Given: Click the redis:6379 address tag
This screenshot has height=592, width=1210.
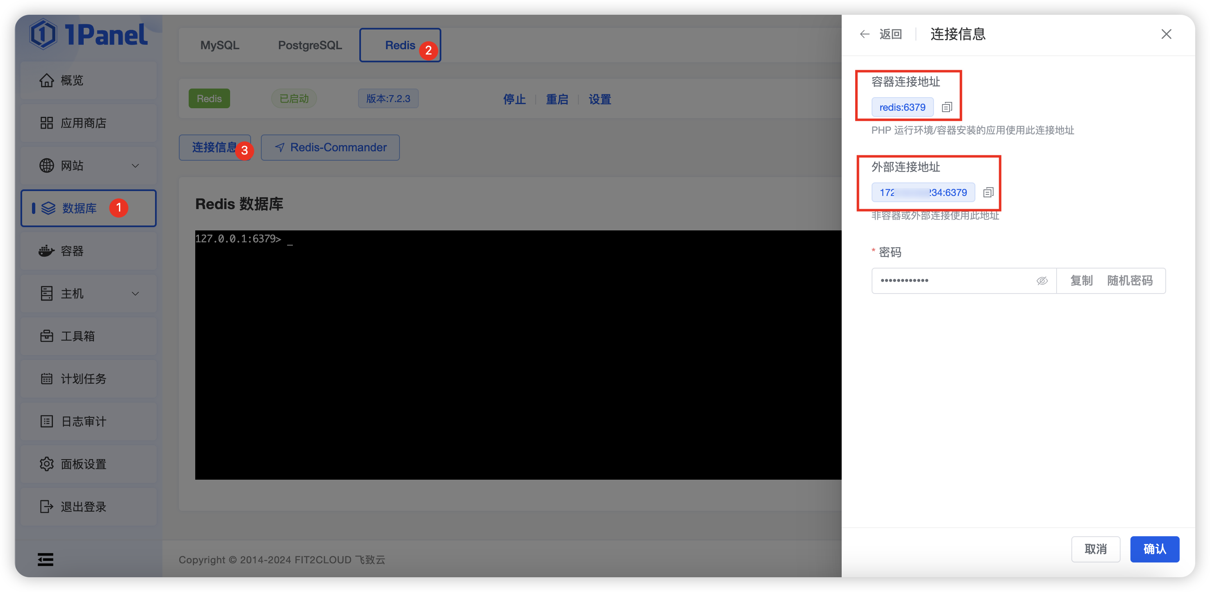Looking at the screenshot, I should point(902,107).
